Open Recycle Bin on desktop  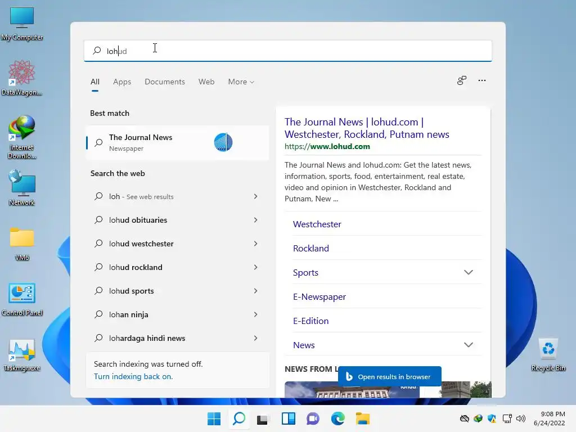548,355
